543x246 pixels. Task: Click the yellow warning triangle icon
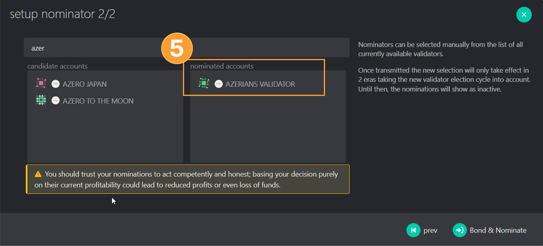tap(38, 174)
